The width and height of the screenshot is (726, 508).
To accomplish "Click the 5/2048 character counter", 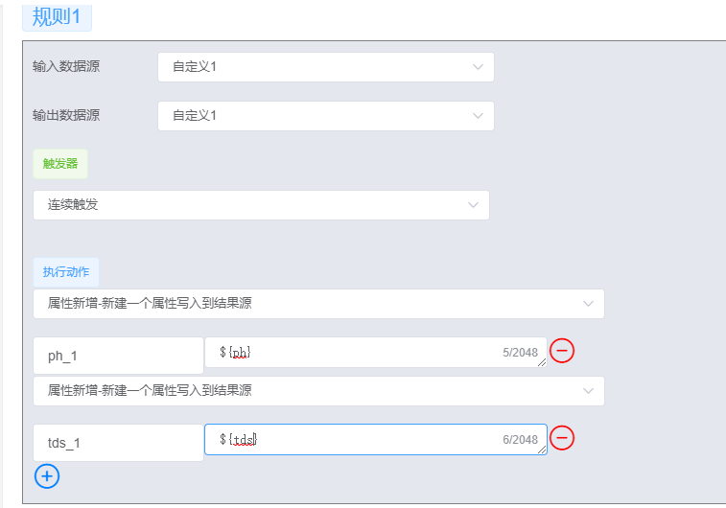I will coord(520,353).
